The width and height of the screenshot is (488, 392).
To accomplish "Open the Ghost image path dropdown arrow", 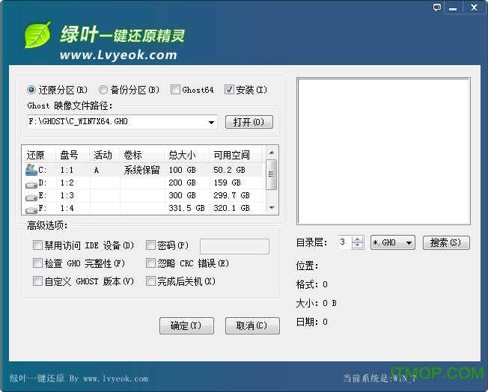I will [x=211, y=122].
